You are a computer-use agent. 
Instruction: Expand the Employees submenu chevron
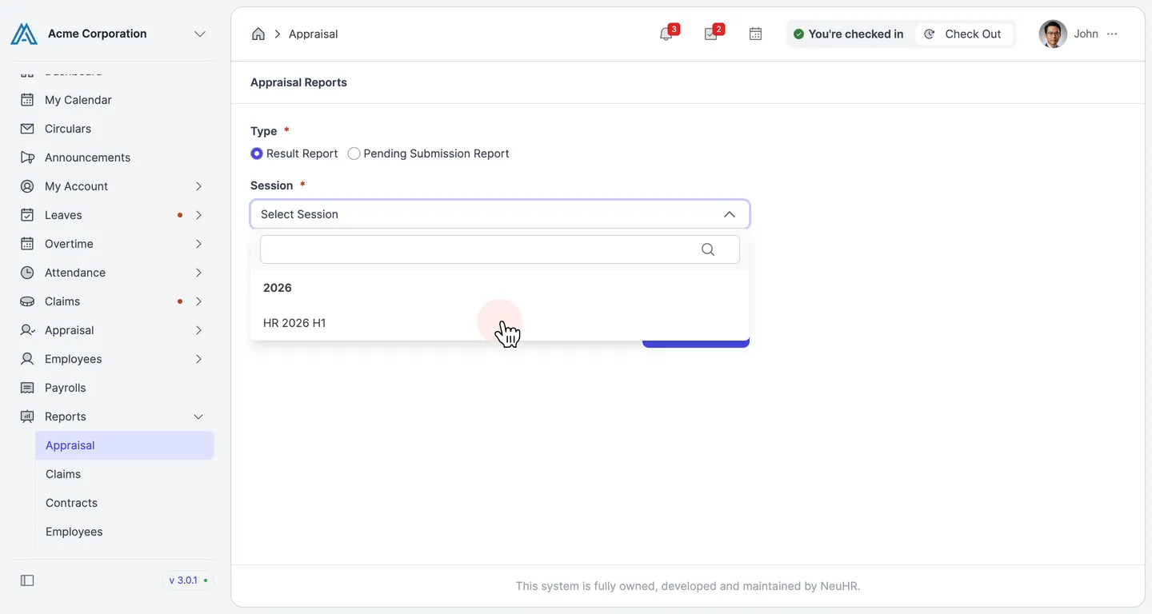point(198,359)
